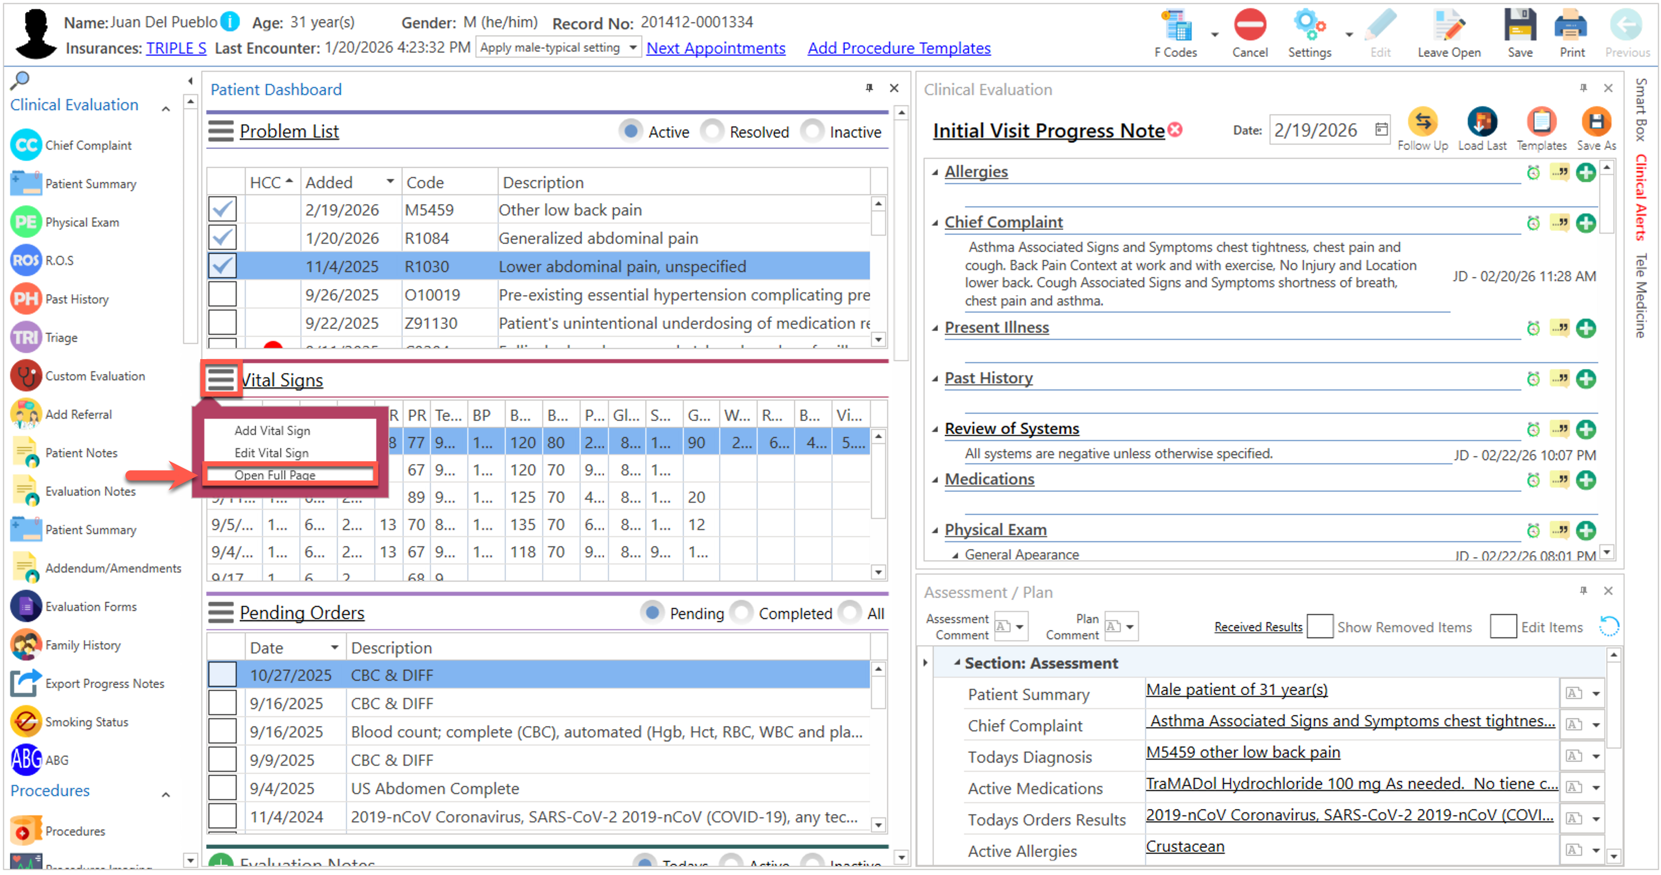Screen dimensions: 1661x875
Task: Open the Next Appointments link
Action: 715,49
